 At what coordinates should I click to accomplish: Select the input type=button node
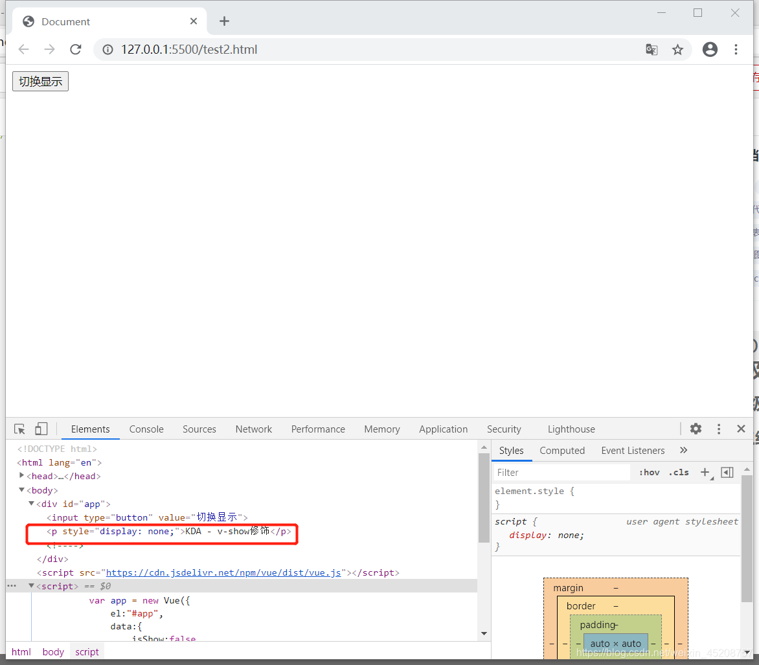click(x=147, y=517)
